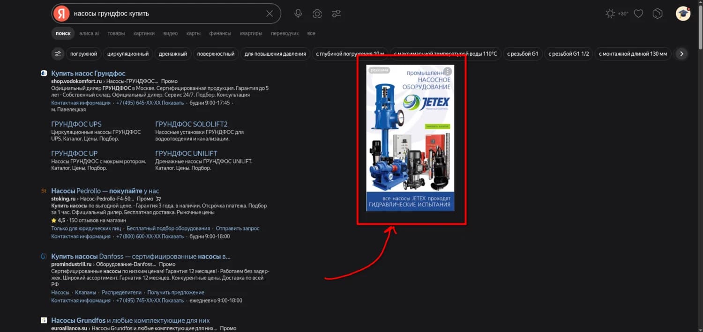Viewport: 703px width, 332px height.
Task: Open ГРУНДФОС SOLOLIFT2 sitelink
Action: (191, 124)
